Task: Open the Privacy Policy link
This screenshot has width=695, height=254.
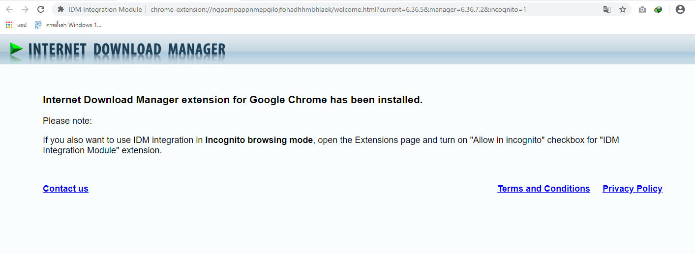Action: click(x=632, y=189)
